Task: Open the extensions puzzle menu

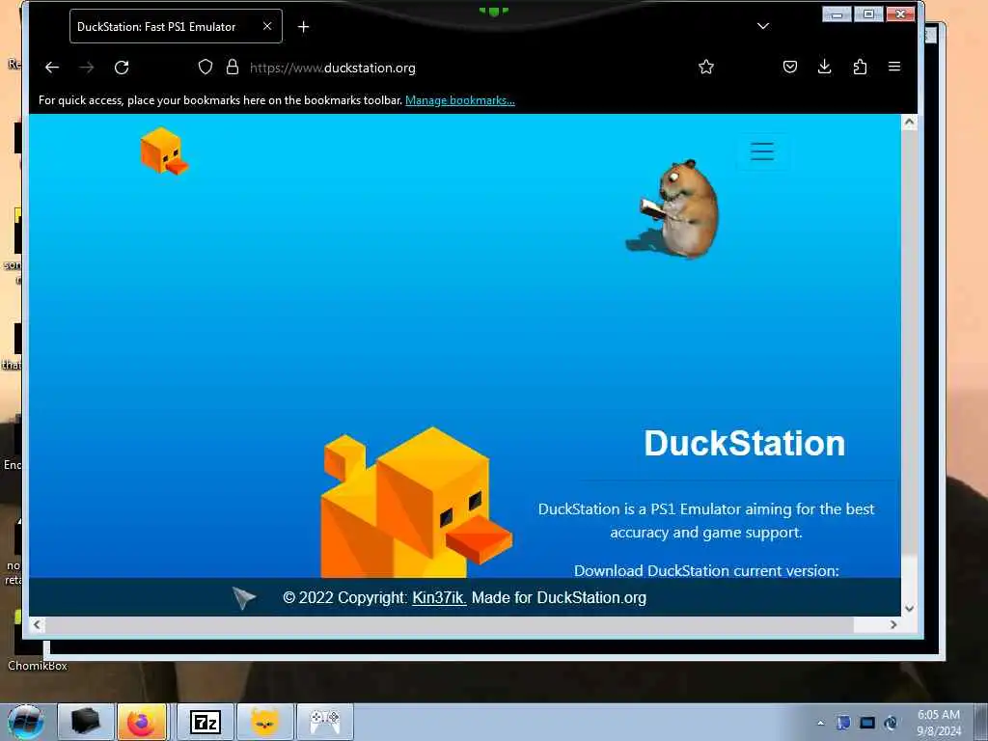Action: (860, 67)
